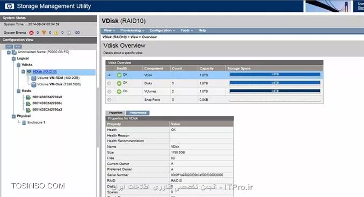Click the yellow warning events icon
The image size is (364, 197).
[56, 33]
